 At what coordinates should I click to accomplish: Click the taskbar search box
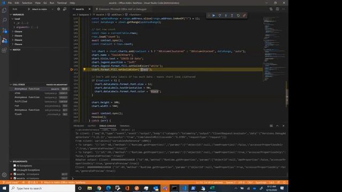click(42, 188)
